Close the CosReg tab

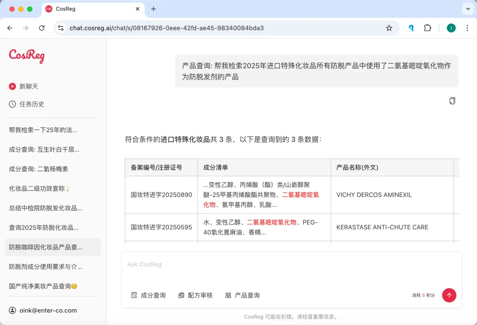[x=137, y=9]
